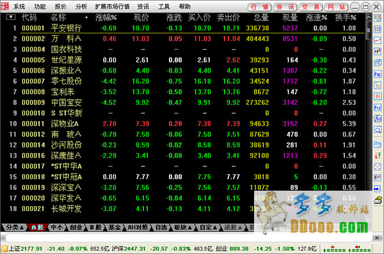Open the 分析 menu
The image size is (384, 254).
click(x=81, y=6)
